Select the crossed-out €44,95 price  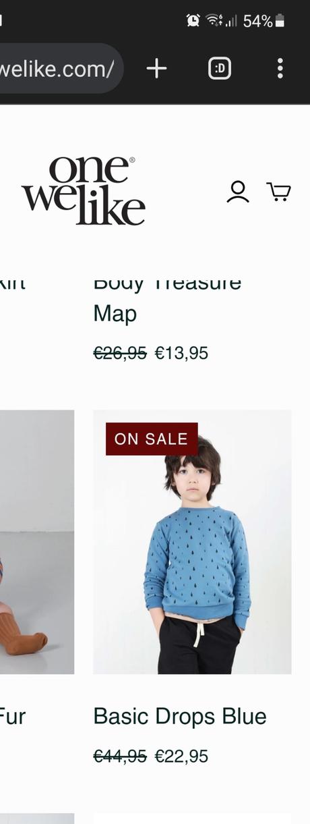point(120,757)
